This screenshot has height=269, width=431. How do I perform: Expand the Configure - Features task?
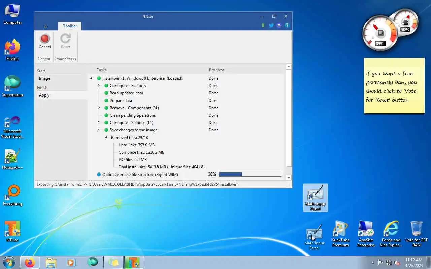99,86
